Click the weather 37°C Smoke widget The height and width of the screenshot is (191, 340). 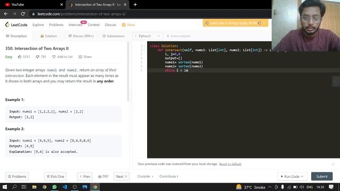tap(251, 187)
